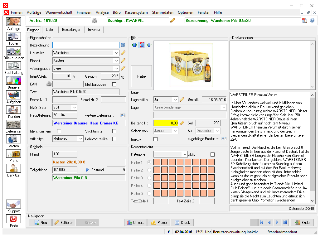Expand the Kassentastatur Kategorie dropdown
Image resolution: width=320 pixels, height=237 pixels.
tap(185, 154)
